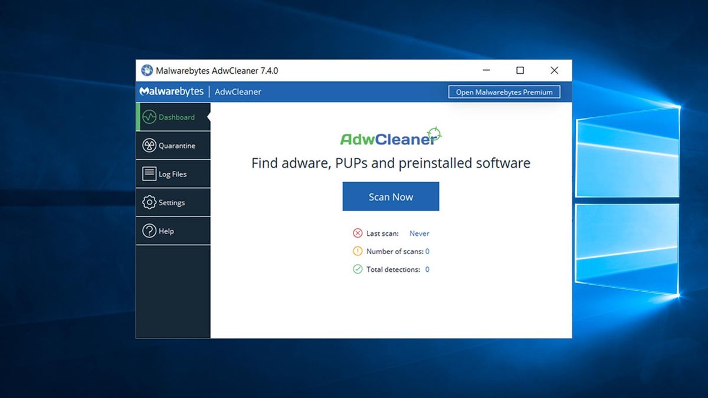Click Open Malwarebytes Premium button
Screen dimensions: 708x398
tap(504, 92)
